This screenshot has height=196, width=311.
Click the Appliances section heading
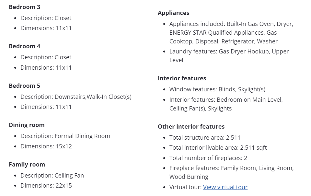click(x=174, y=13)
